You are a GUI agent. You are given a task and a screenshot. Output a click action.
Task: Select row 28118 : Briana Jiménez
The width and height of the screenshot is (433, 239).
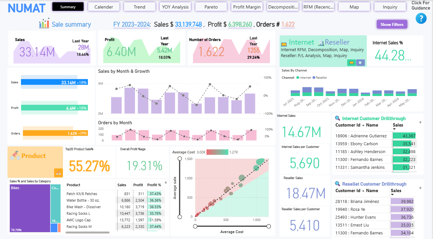pyautogui.click(x=375, y=201)
